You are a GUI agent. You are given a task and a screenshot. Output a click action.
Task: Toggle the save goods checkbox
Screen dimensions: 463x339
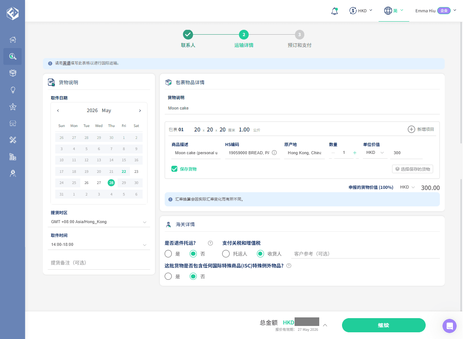pyautogui.click(x=174, y=169)
